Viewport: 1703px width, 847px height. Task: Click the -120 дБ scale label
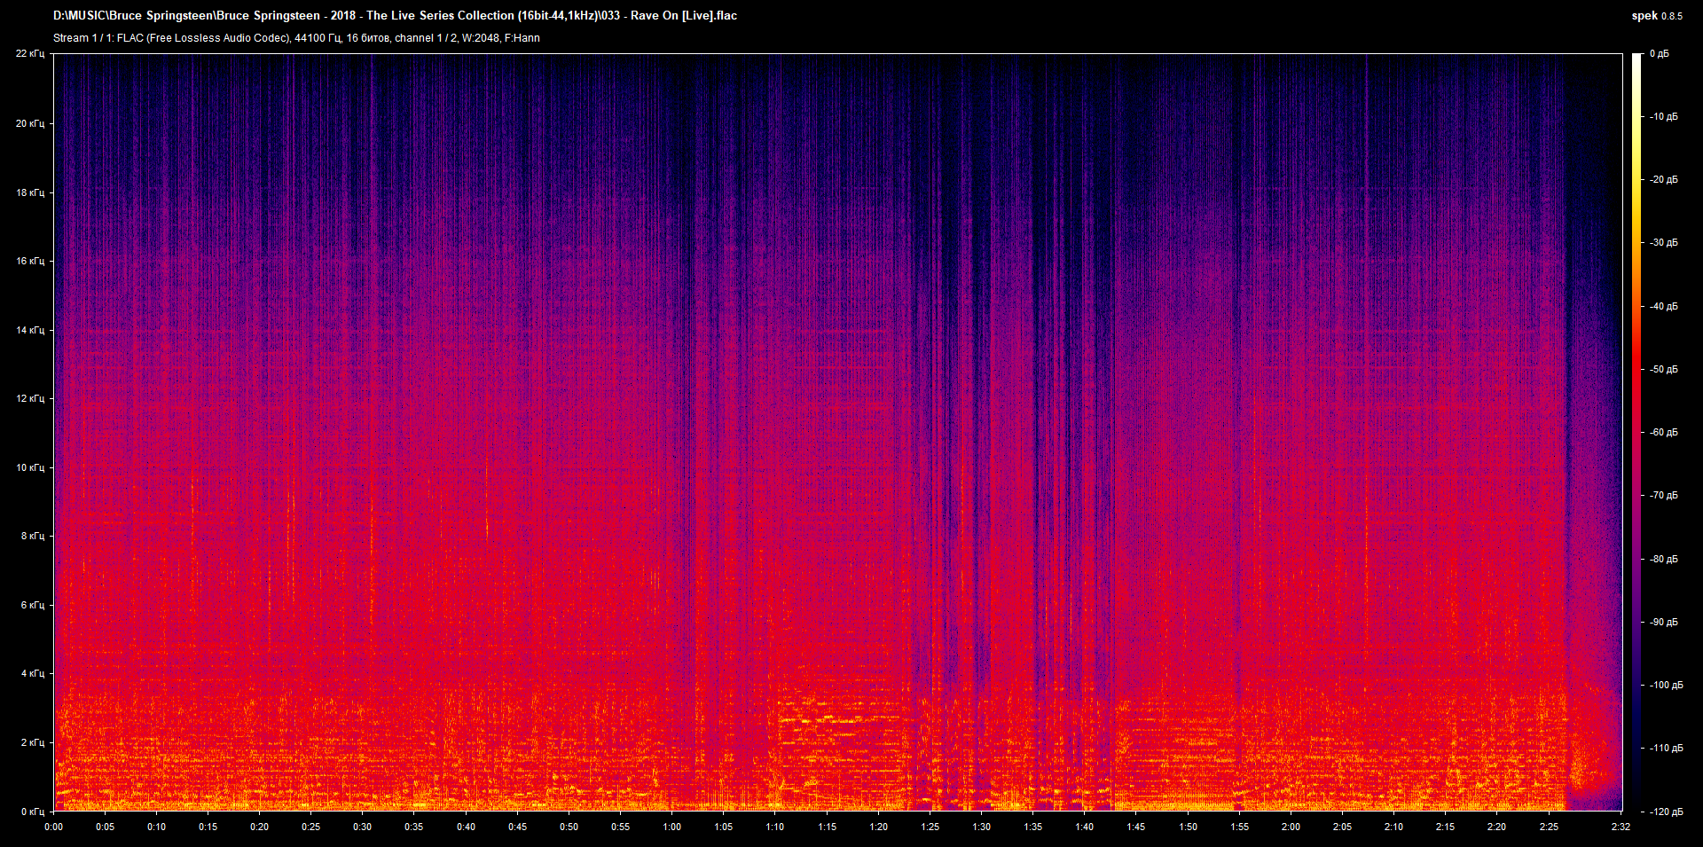(1665, 812)
